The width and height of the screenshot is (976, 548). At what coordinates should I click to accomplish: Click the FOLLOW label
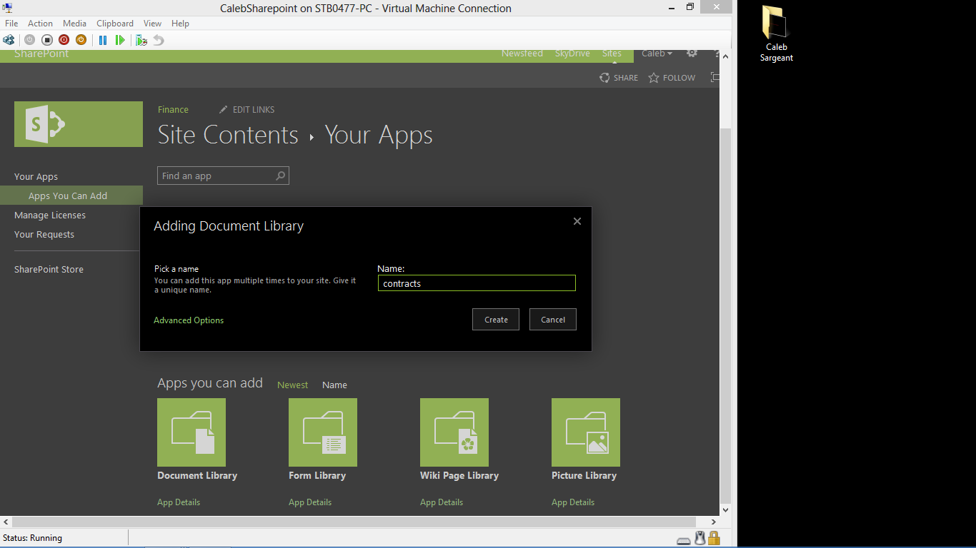tap(679, 78)
